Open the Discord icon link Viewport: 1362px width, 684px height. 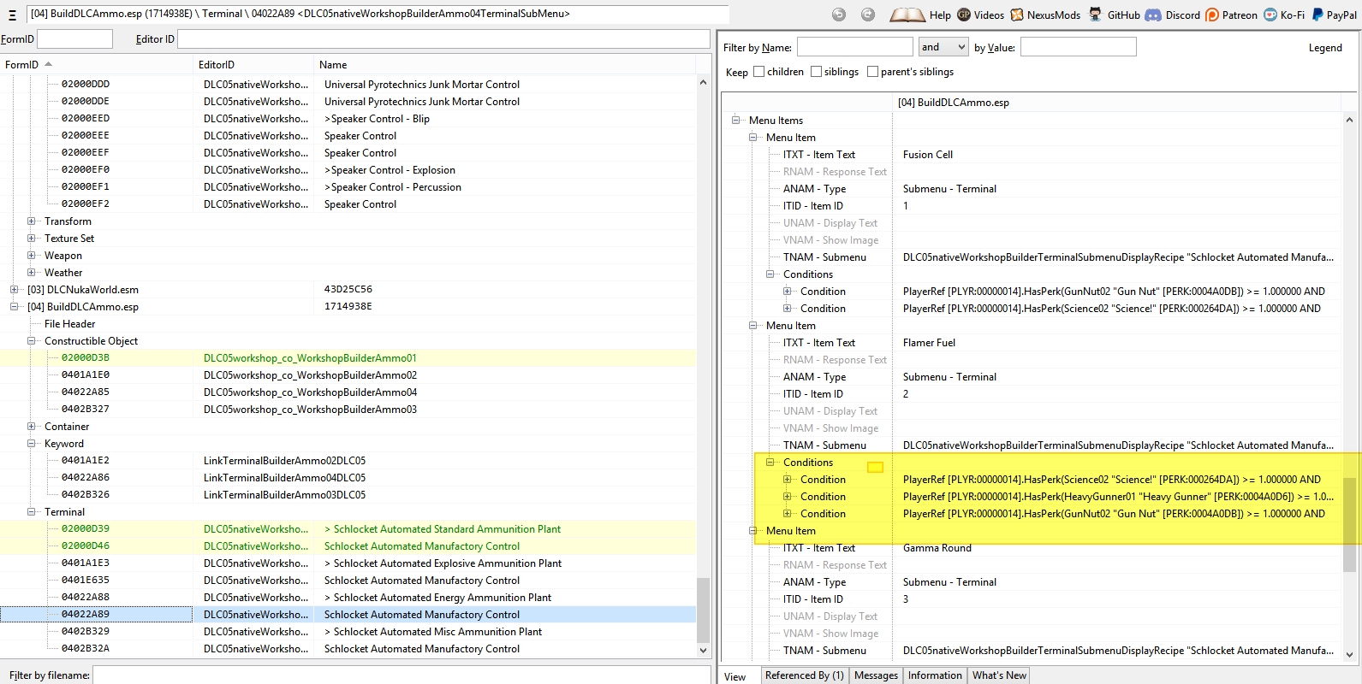[1153, 15]
